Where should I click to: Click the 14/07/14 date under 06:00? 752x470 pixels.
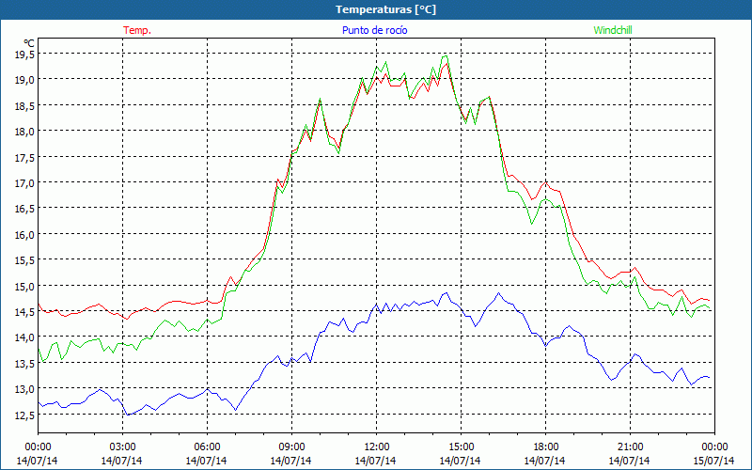coord(206,461)
